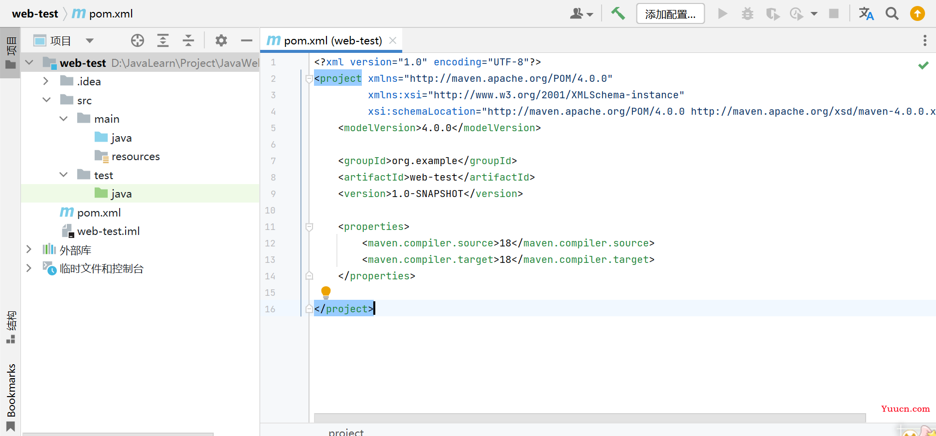Toggle the 项目 side tool window tab
936x436 pixels.
click(x=10, y=52)
